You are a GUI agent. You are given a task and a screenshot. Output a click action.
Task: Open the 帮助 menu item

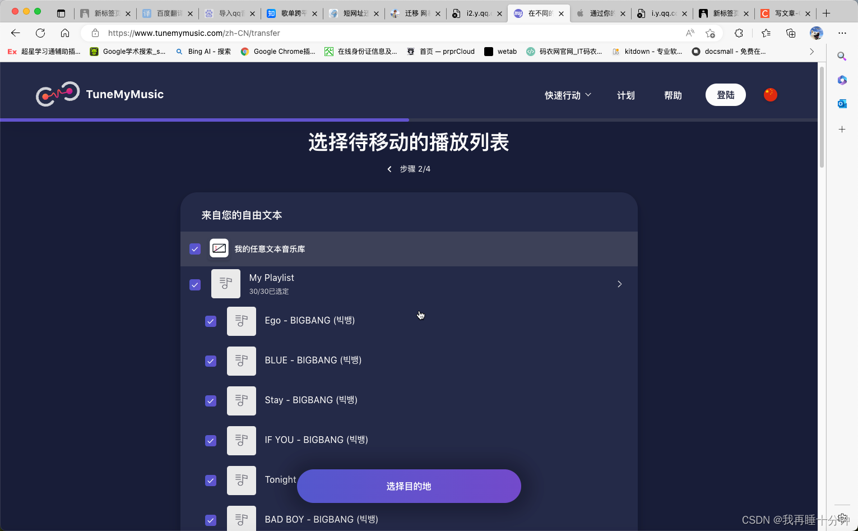[x=673, y=95]
